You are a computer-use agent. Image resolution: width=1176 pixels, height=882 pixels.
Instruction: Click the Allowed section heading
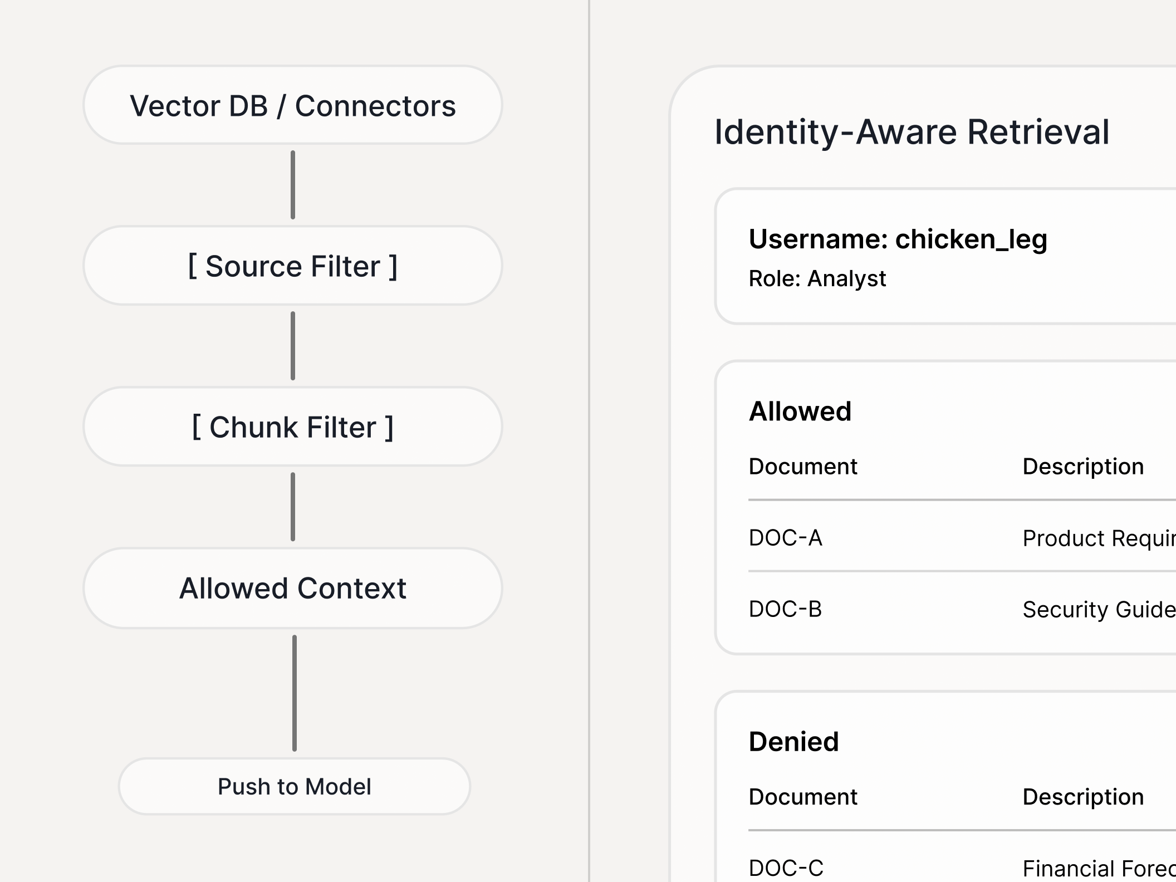point(800,411)
